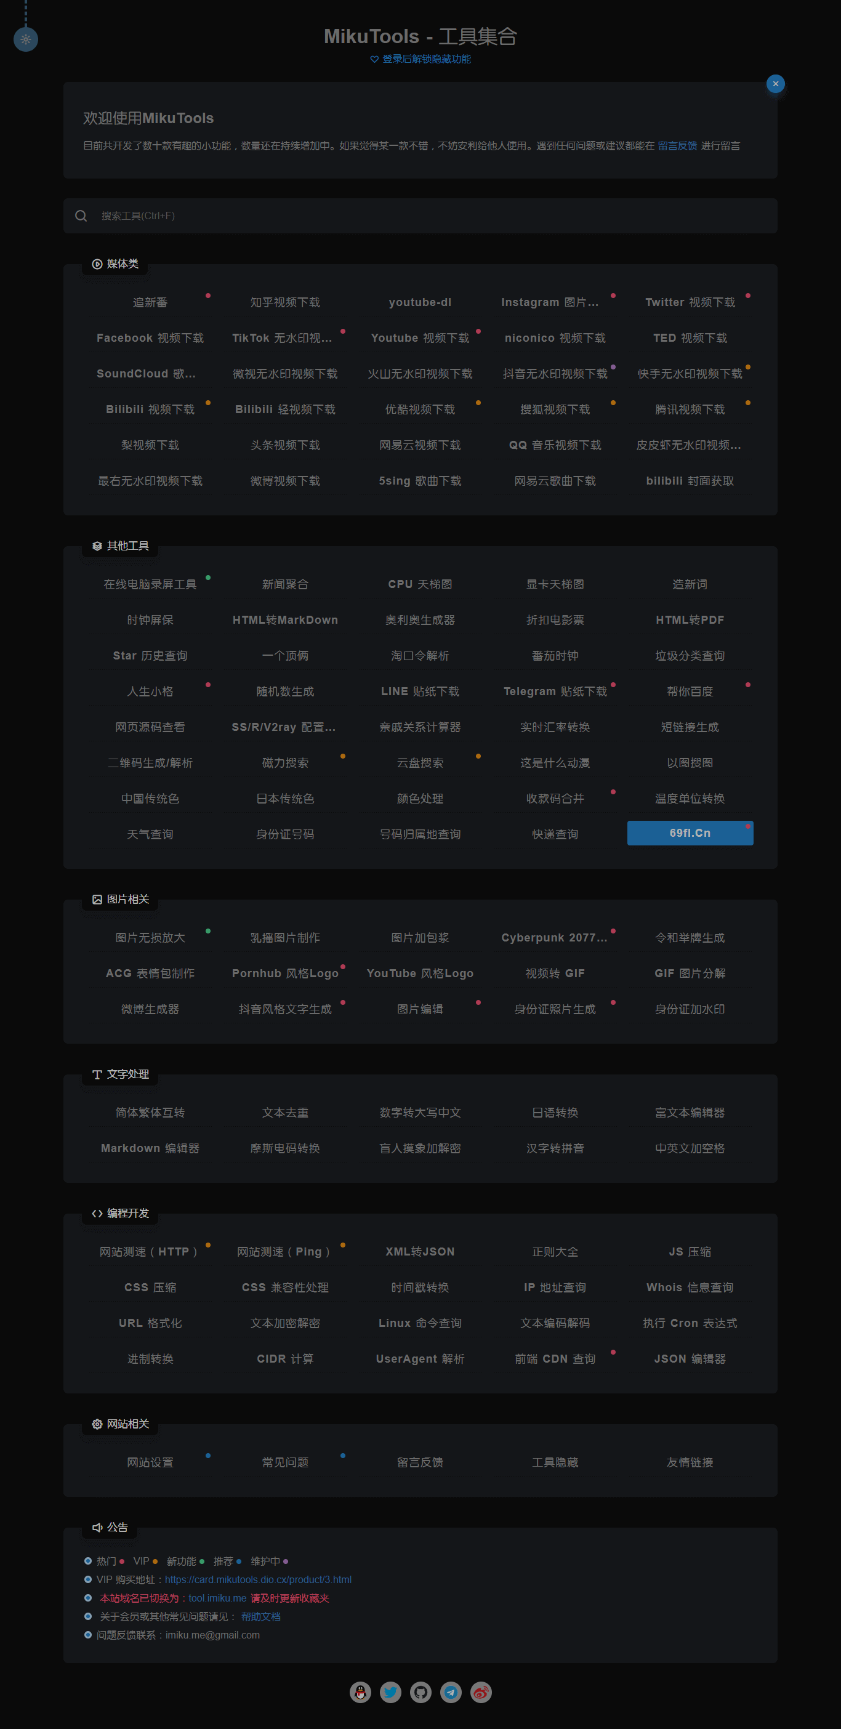
Task: Select the highlighted 69fl.Cn tile
Action: coord(690,833)
